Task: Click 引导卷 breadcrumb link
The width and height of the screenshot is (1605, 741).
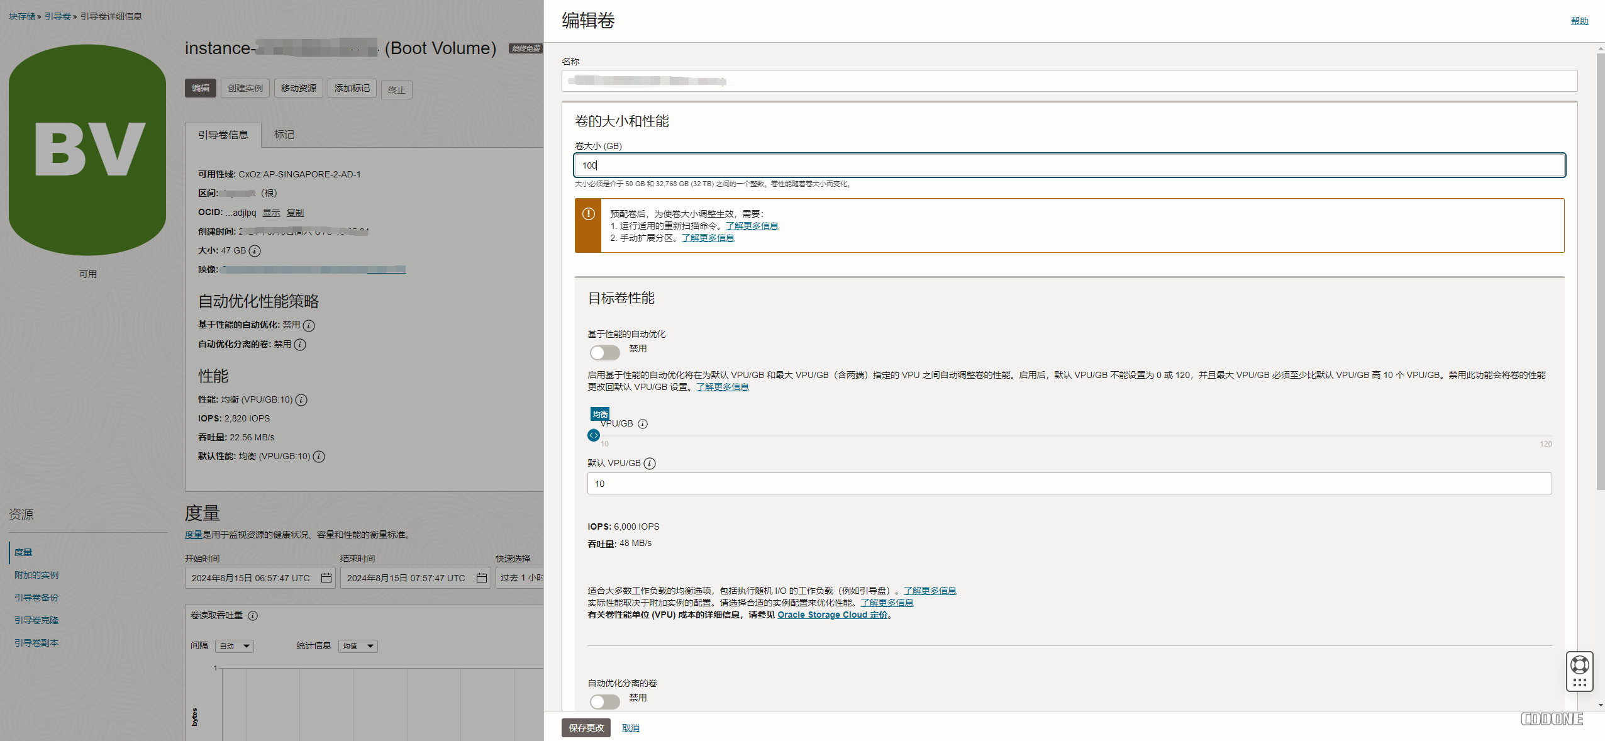Action: pyautogui.click(x=58, y=16)
